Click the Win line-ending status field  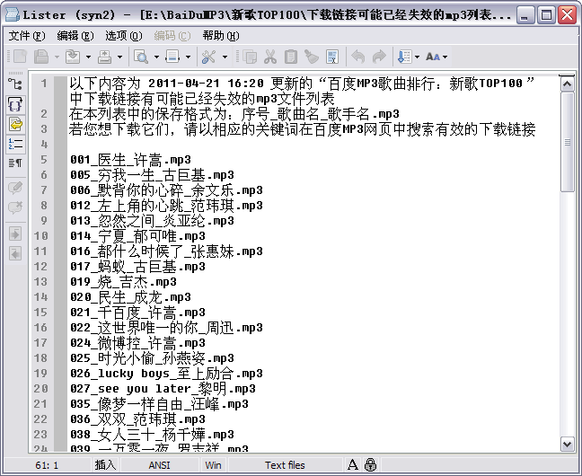coord(213,465)
